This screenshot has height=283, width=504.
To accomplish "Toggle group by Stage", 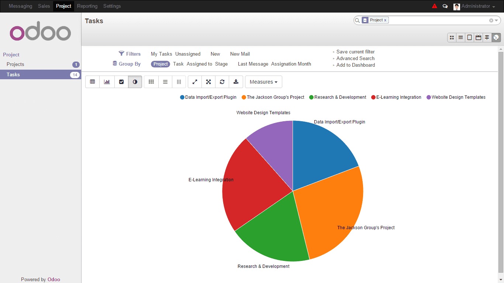I will coord(221,64).
